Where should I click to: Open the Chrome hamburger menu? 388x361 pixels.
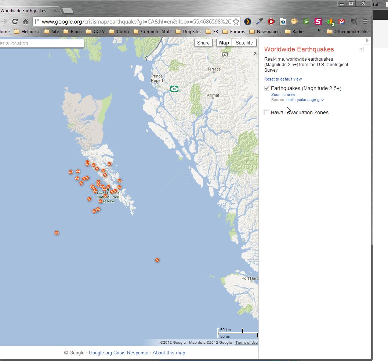pyautogui.click(x=365, y=22)
